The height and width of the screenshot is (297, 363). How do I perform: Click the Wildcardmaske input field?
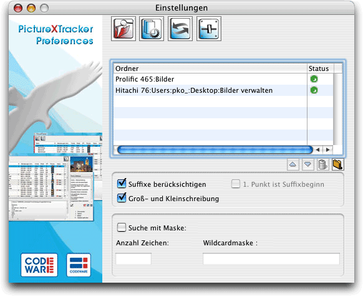[271, 258]
